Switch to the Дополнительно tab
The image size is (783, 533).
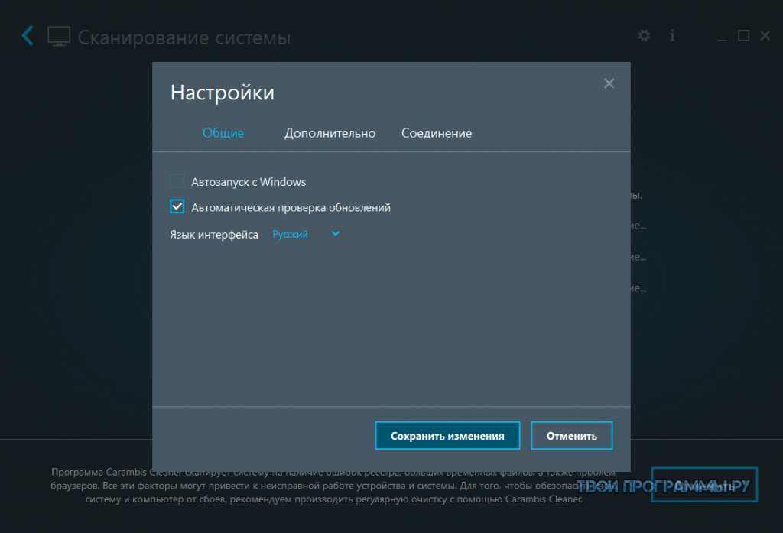330,133
